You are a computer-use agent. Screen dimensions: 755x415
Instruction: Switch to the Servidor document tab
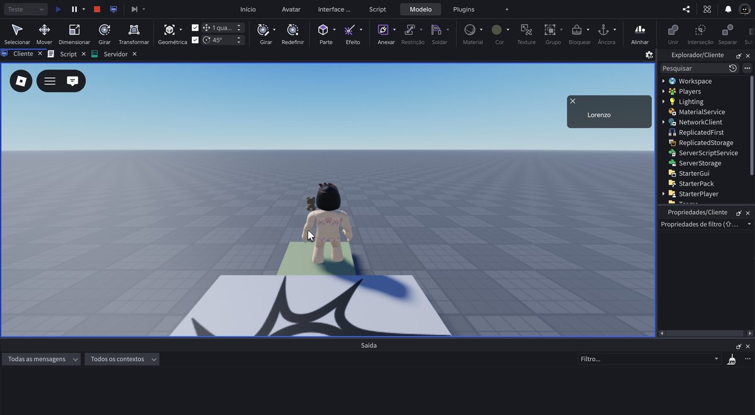[x=115, y=54]
